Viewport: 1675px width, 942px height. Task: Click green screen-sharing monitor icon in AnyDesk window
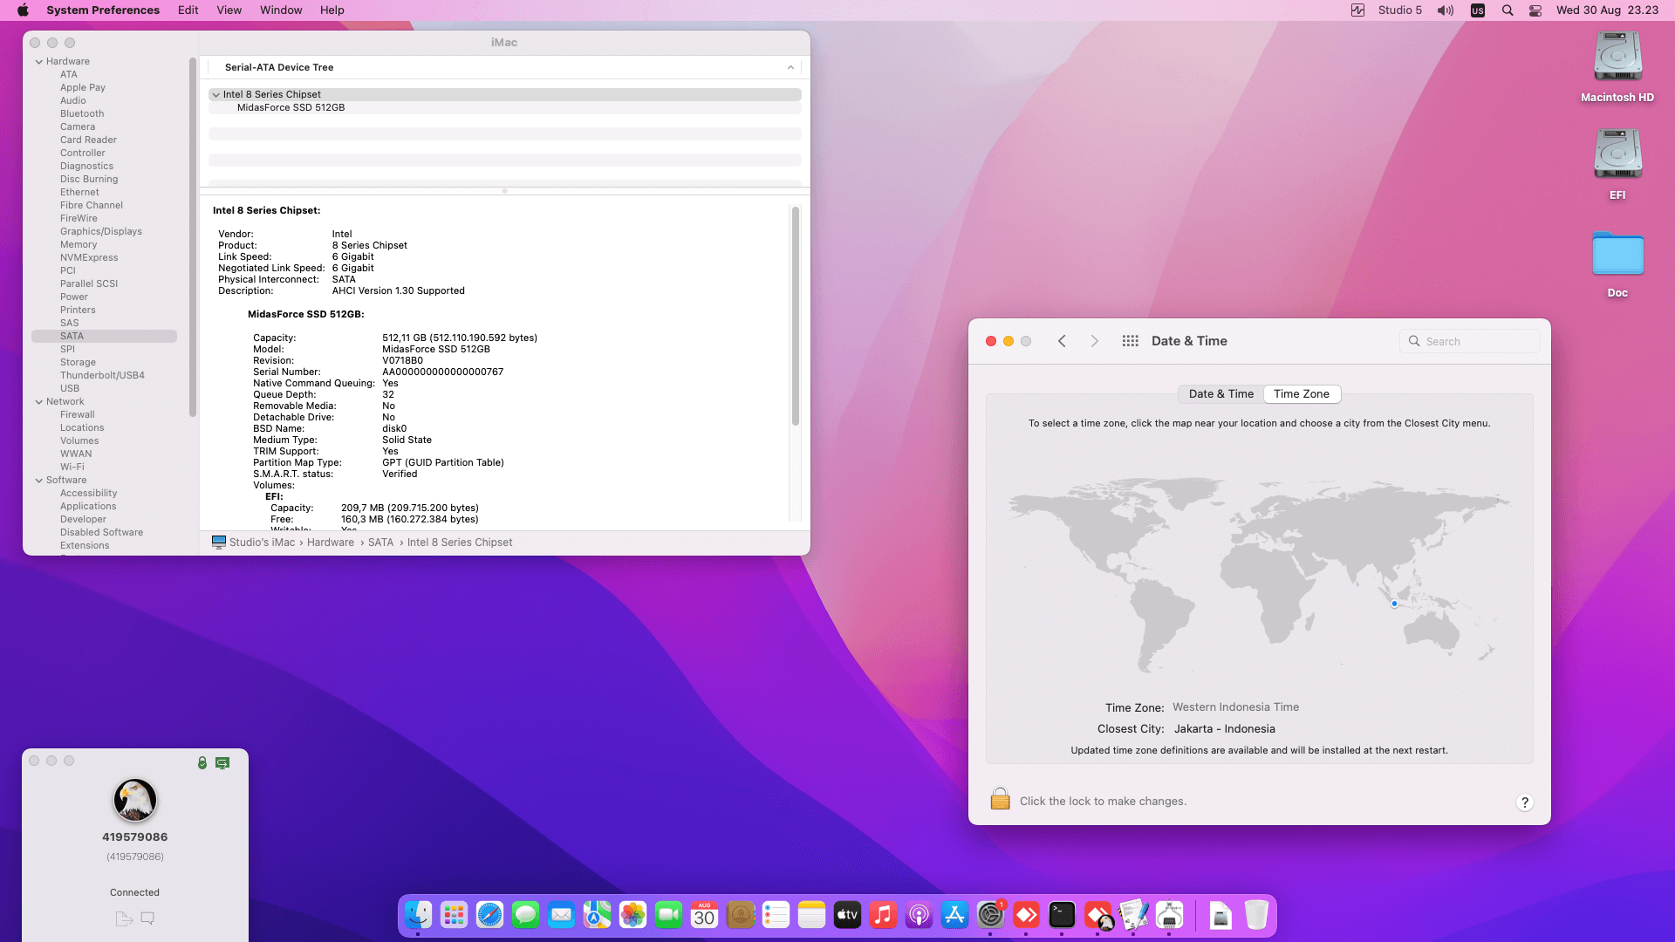[x=222, y=763]
